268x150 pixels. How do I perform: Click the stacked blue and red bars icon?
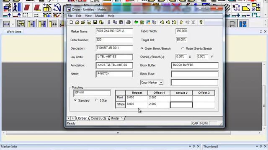click(x=7, y=8)
